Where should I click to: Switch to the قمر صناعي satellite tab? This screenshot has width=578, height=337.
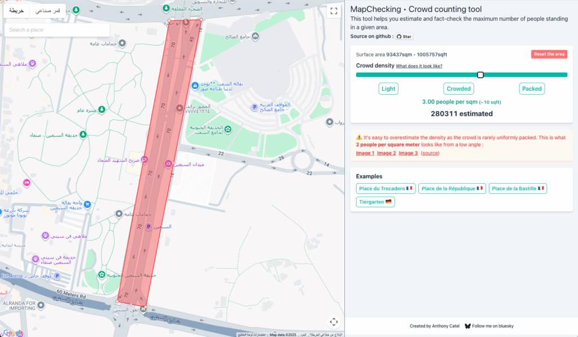click(47, 11)
